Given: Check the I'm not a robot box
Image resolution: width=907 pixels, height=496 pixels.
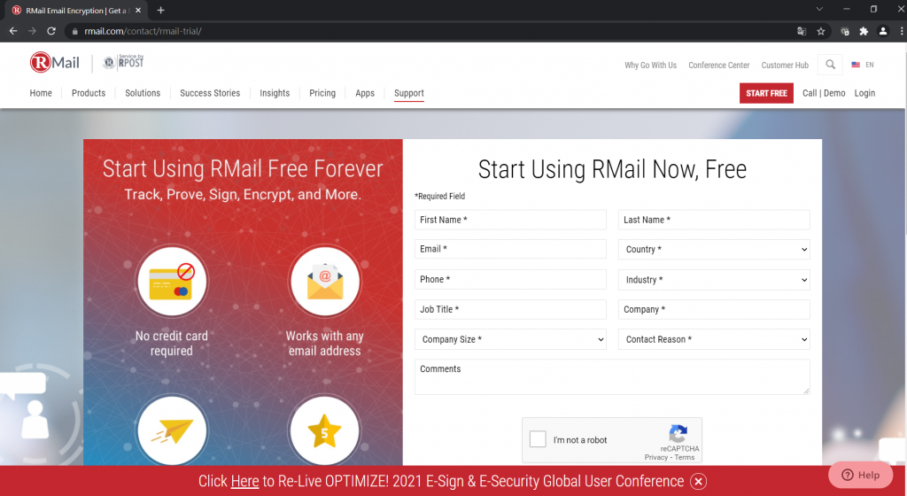Looking at the screenshot, I should 538,439.
